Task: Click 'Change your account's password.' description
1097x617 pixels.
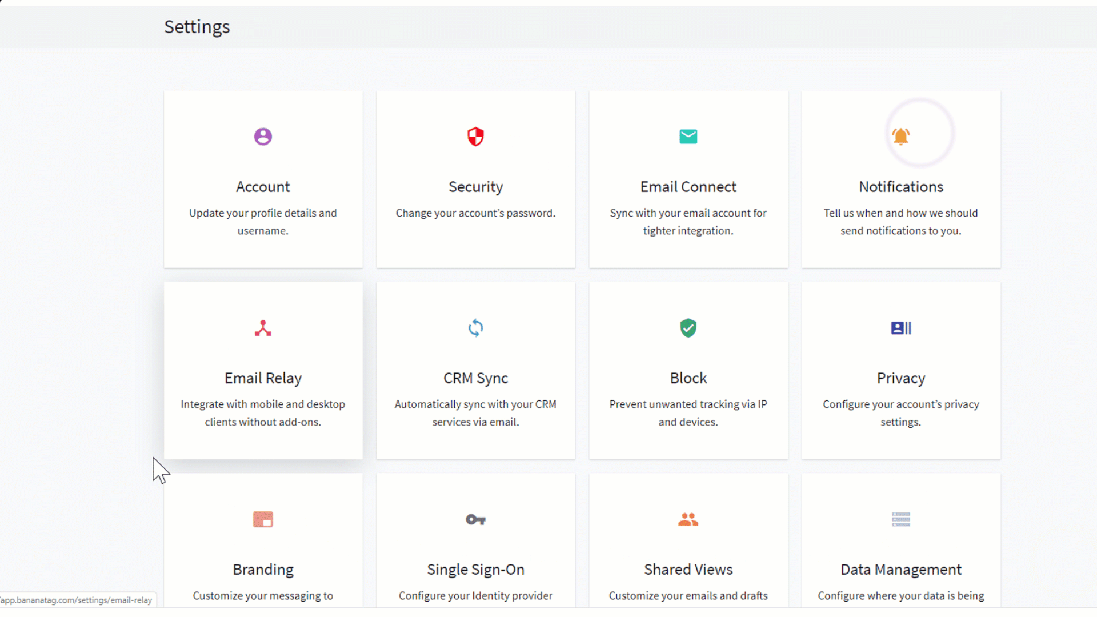Action: pos(475,213)
